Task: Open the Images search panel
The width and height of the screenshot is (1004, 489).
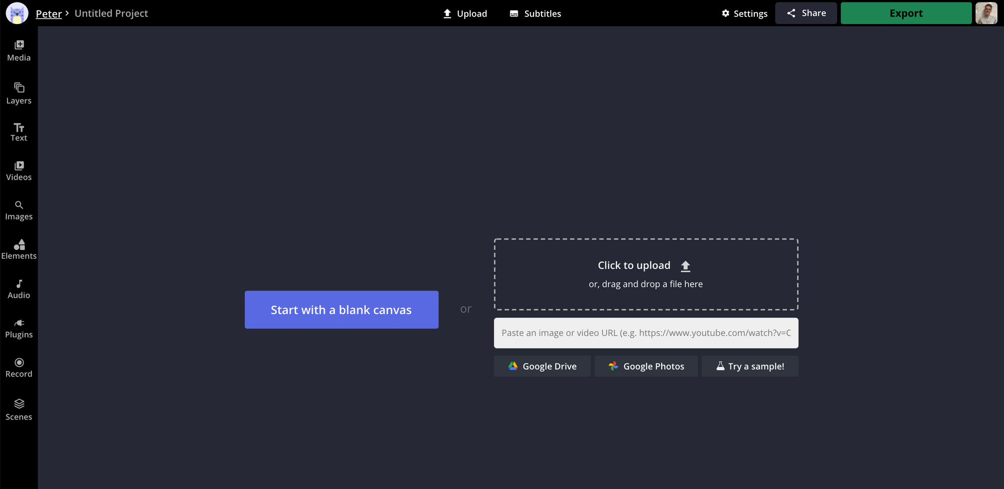Action: point(19,210)
